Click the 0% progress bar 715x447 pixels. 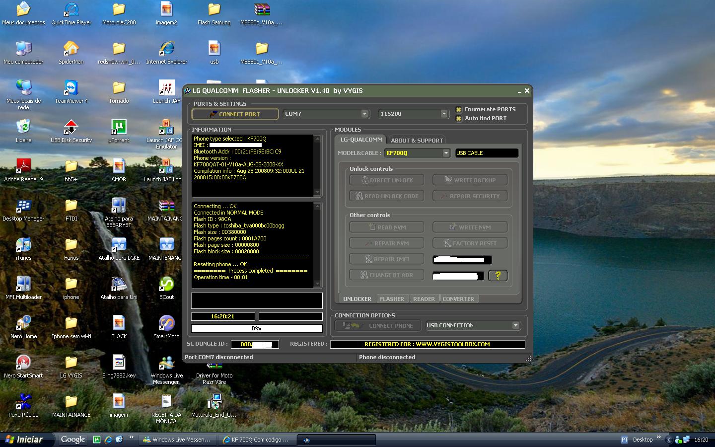tap(257, 328)
